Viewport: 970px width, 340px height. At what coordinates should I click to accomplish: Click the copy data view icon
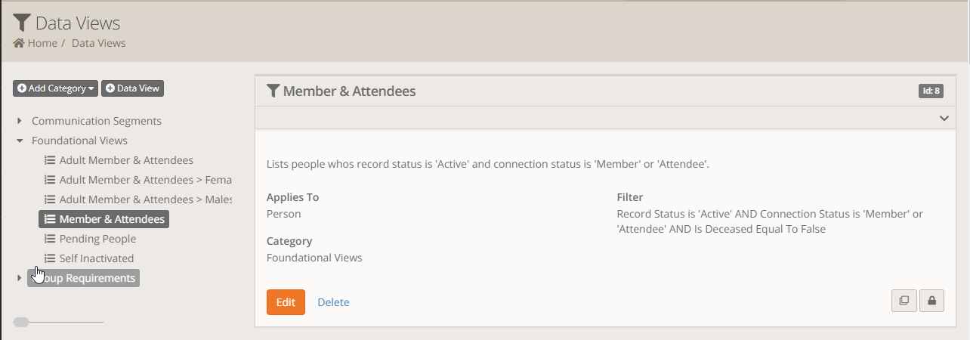point(904,301)
